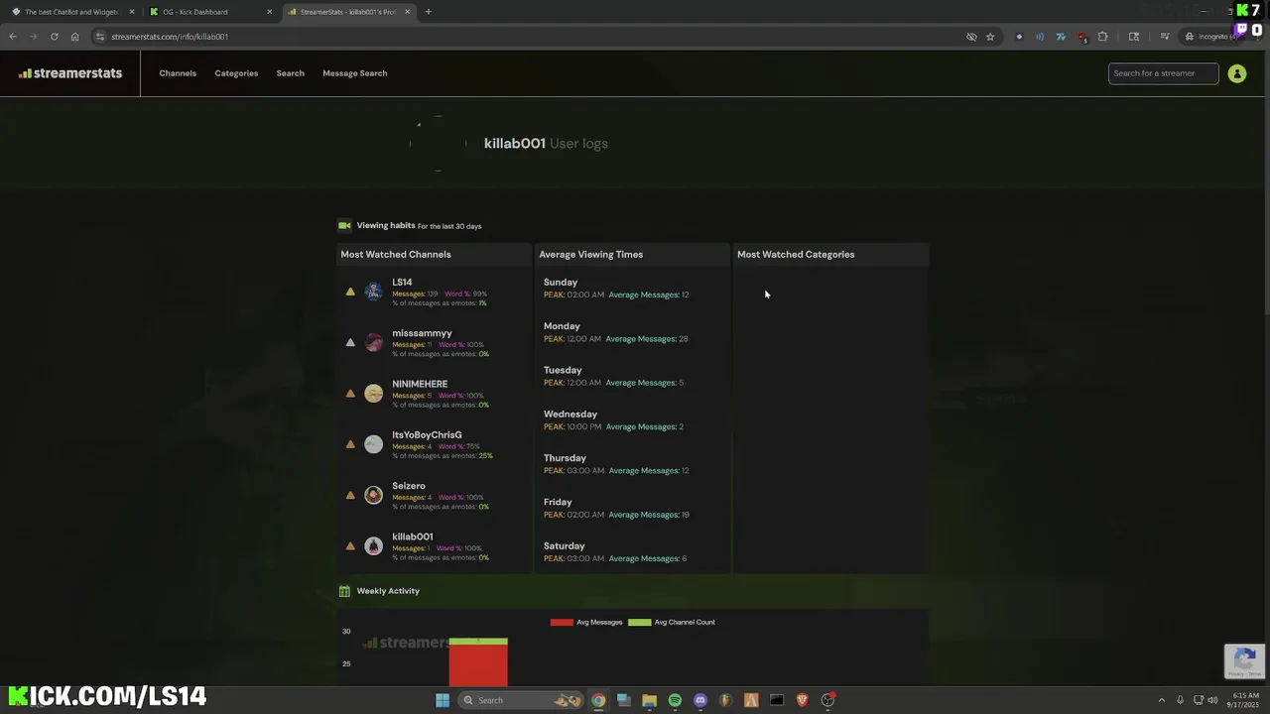This screenshot has height=714, width=1270.
Task: Click the missammyy channel avatar
Action: (x=373, y=342)
